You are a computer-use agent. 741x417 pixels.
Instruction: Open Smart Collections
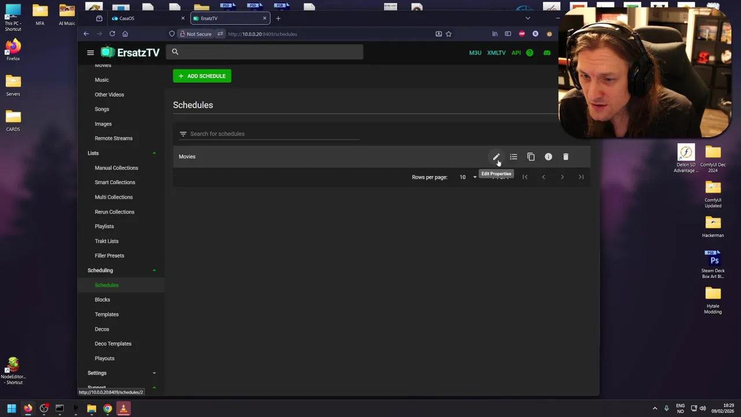tap(115, 182)
